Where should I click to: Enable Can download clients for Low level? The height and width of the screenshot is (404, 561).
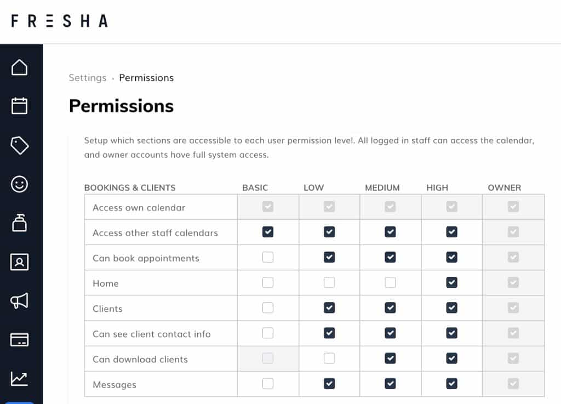329,358
